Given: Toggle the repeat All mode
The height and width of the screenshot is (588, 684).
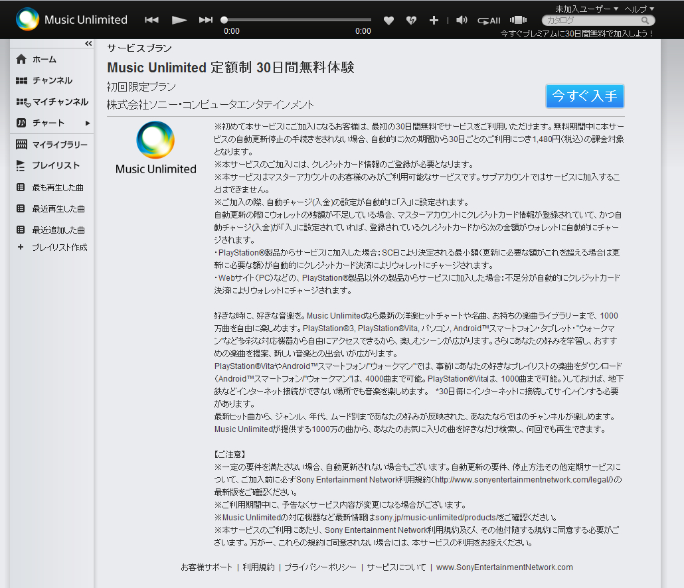Looking at the screenshot, I should pyautogui.click(x=489, y=21).
